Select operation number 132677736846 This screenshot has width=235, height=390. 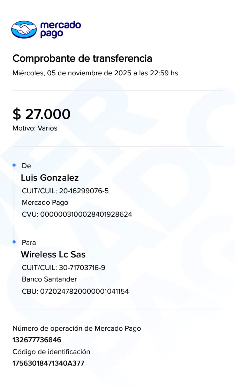(x=37, y=340)
